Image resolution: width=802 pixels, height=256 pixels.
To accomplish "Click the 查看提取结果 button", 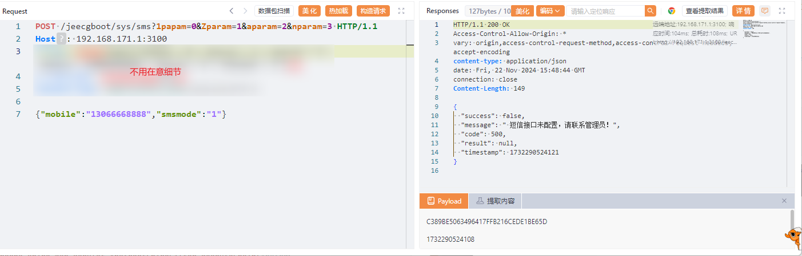I will [705, 11].
